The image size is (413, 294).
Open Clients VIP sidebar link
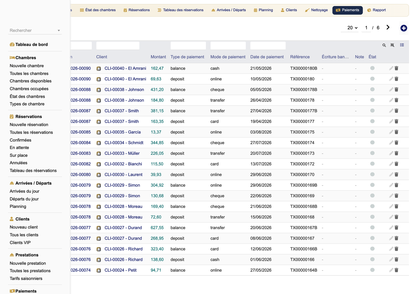click(x=20, y=243)
